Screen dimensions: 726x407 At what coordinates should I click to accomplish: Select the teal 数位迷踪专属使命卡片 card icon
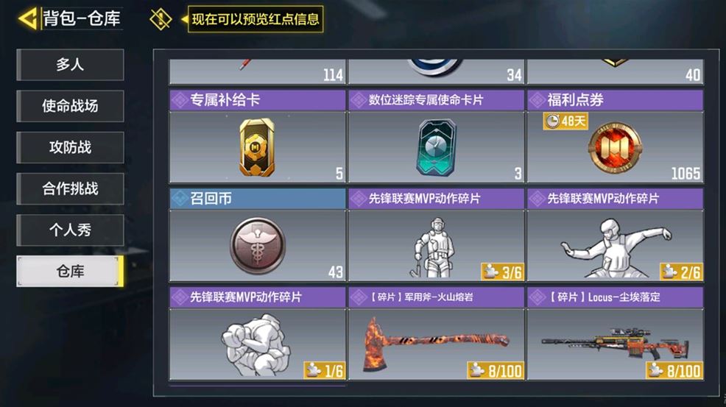pyautogui.click(x=436, y=147)
